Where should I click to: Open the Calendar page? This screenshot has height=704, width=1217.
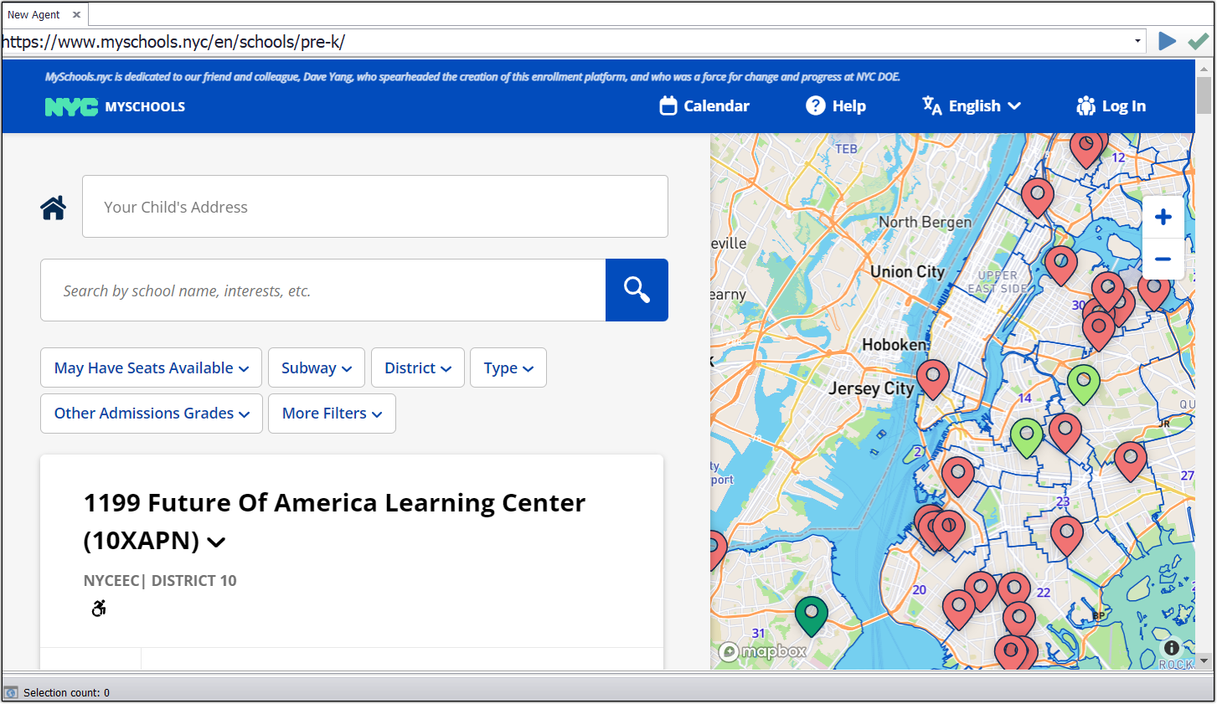pyautogui.click(x=704, y=106)
